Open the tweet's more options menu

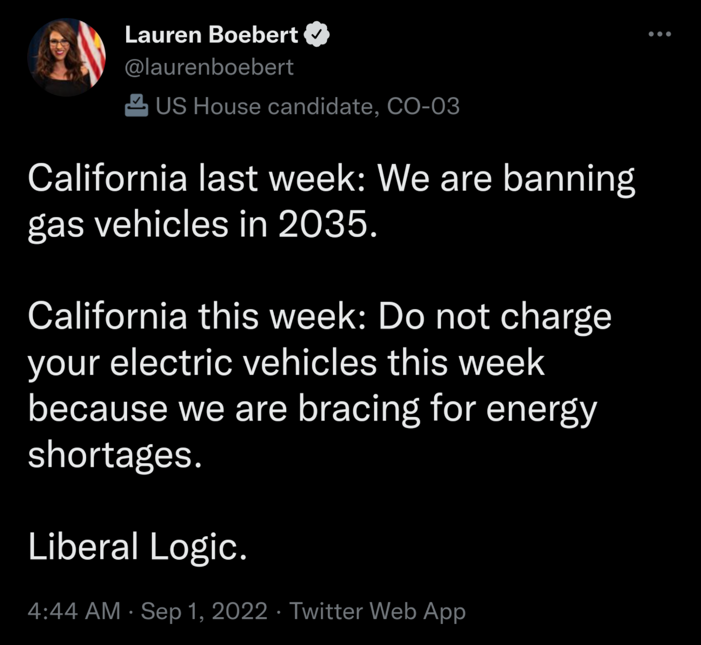(660, 34)
